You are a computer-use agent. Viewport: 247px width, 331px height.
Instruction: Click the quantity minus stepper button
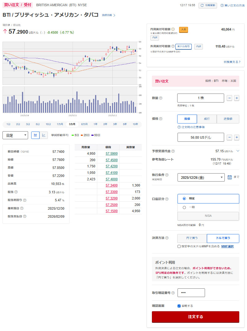pos(229,98)
